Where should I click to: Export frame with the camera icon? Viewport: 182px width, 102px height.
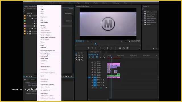pyautogui.click(x=127, y=48)
